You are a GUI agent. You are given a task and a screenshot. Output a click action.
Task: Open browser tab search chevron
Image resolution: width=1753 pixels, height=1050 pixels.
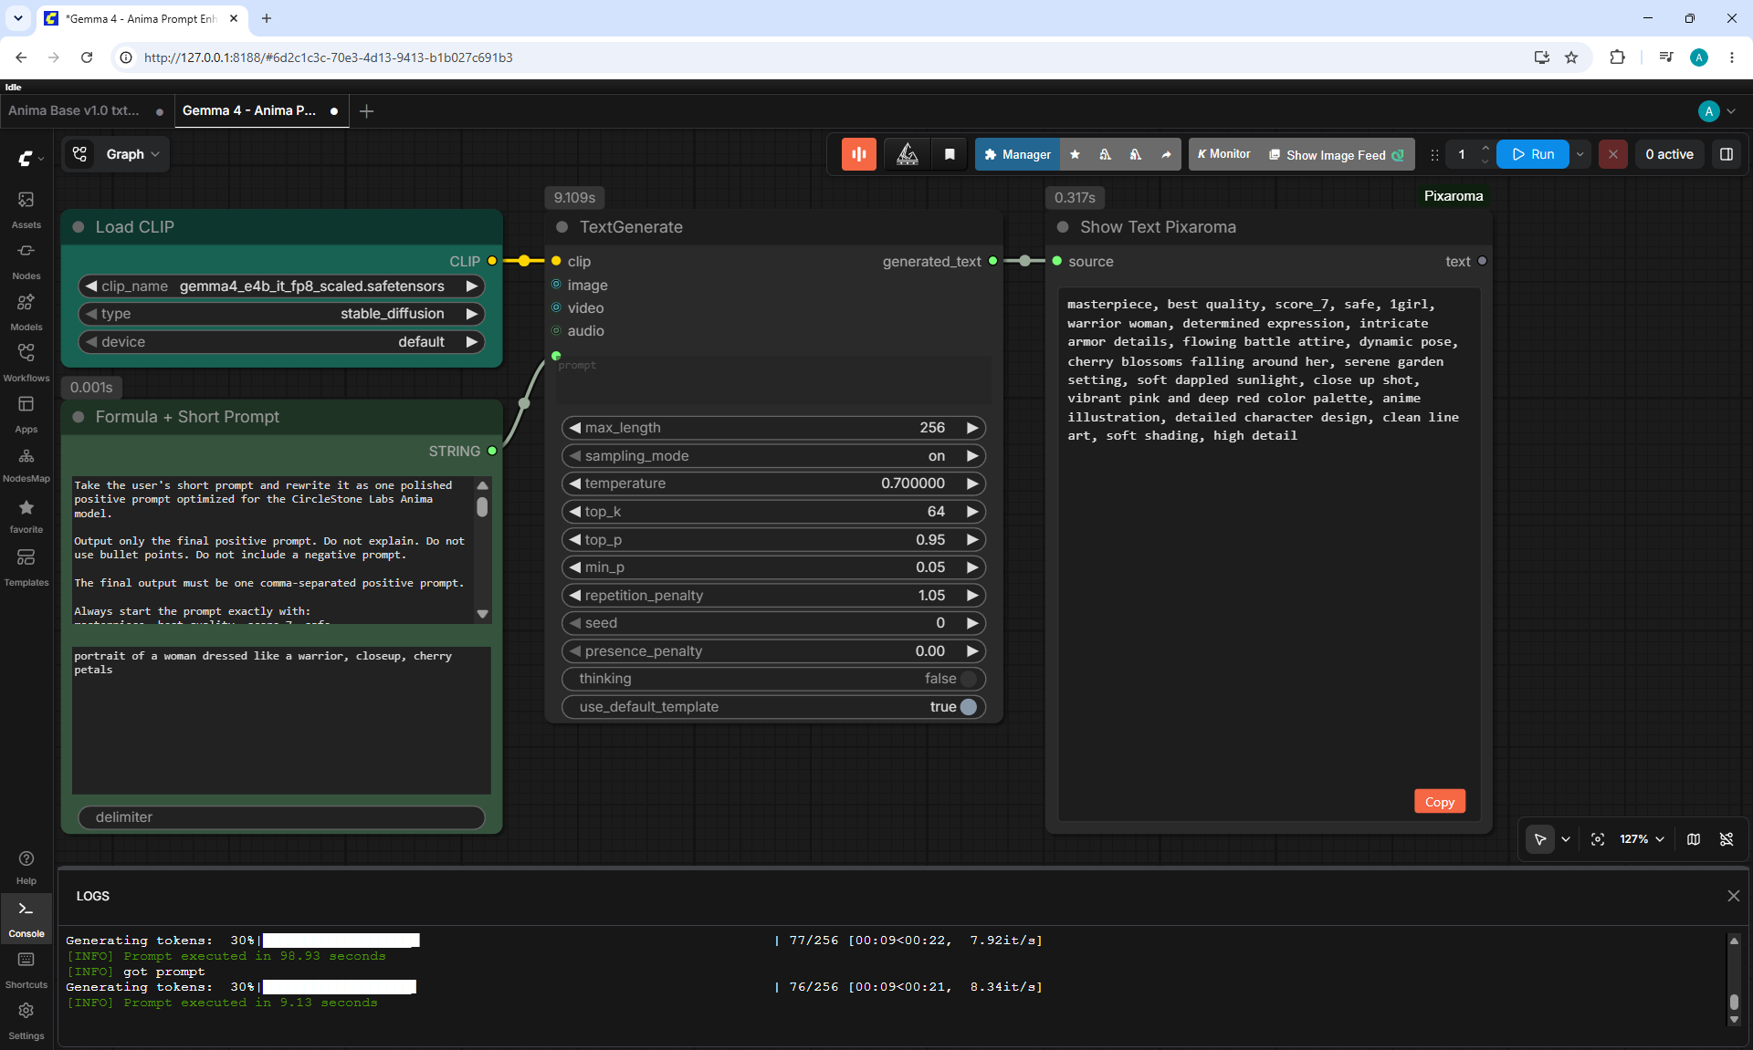[x=17, y=18]
